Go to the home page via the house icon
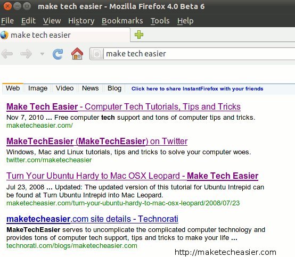295x257 pixels. (77, 54)
